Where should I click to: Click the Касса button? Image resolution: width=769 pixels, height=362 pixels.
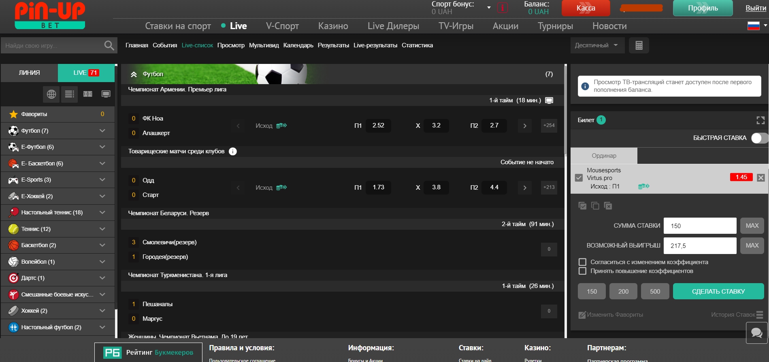[586, 8]
